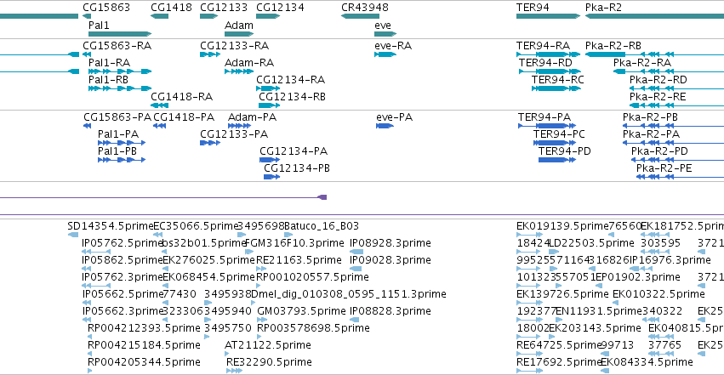The image size is (724, 375).
Task: Select the CG12134-PB protein label
Action: 297,168
